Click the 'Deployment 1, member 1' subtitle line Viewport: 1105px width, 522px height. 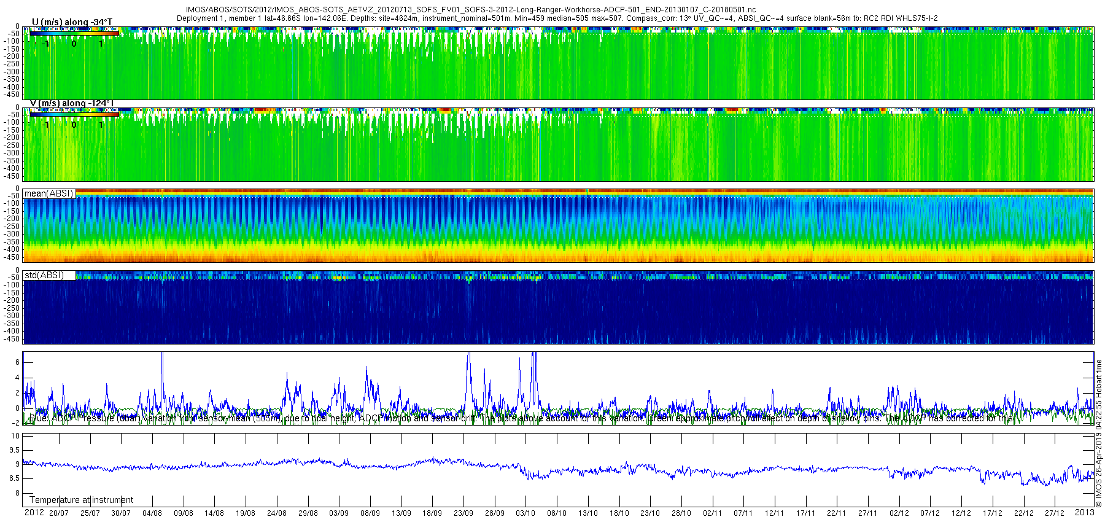[x=557, y=18]
